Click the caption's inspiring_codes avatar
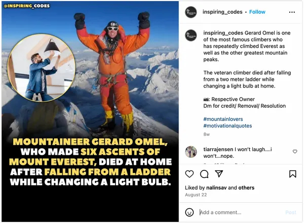This screenshot has height=223, width=304. [x=191, y=35]
